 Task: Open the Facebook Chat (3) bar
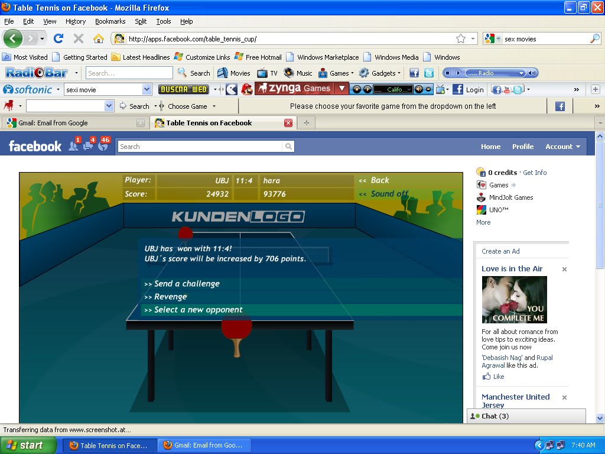pos(526,416)
